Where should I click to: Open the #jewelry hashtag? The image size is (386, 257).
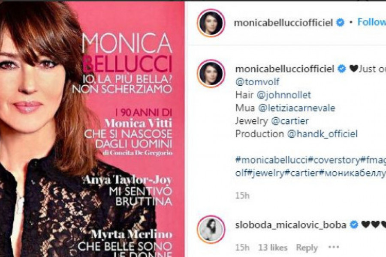pyautogui.click(x=265, y=173)
